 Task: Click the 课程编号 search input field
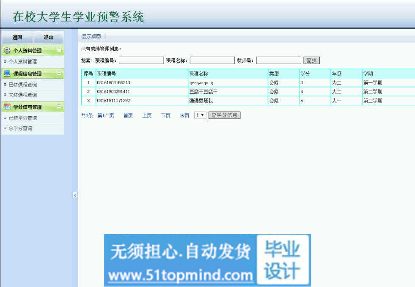141,60
